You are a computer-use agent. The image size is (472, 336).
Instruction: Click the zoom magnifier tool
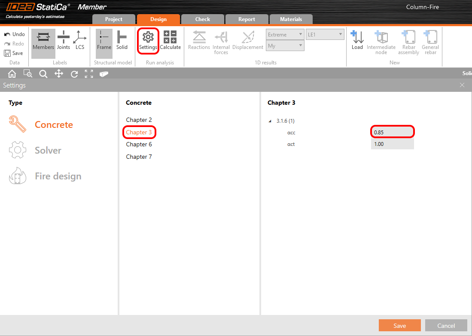43,74
